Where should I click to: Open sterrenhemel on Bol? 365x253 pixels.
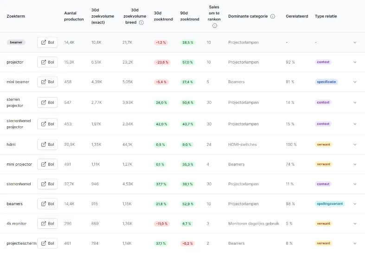coord(47,184)
